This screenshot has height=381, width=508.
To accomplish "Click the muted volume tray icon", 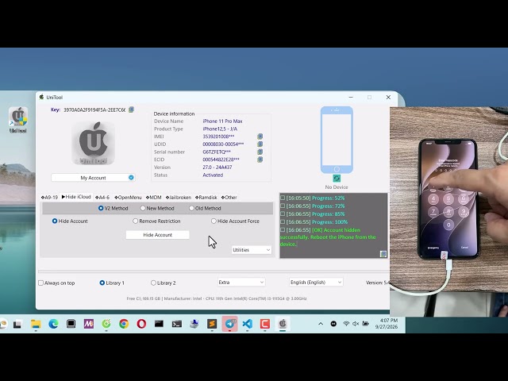I will (x=356, y=324).
